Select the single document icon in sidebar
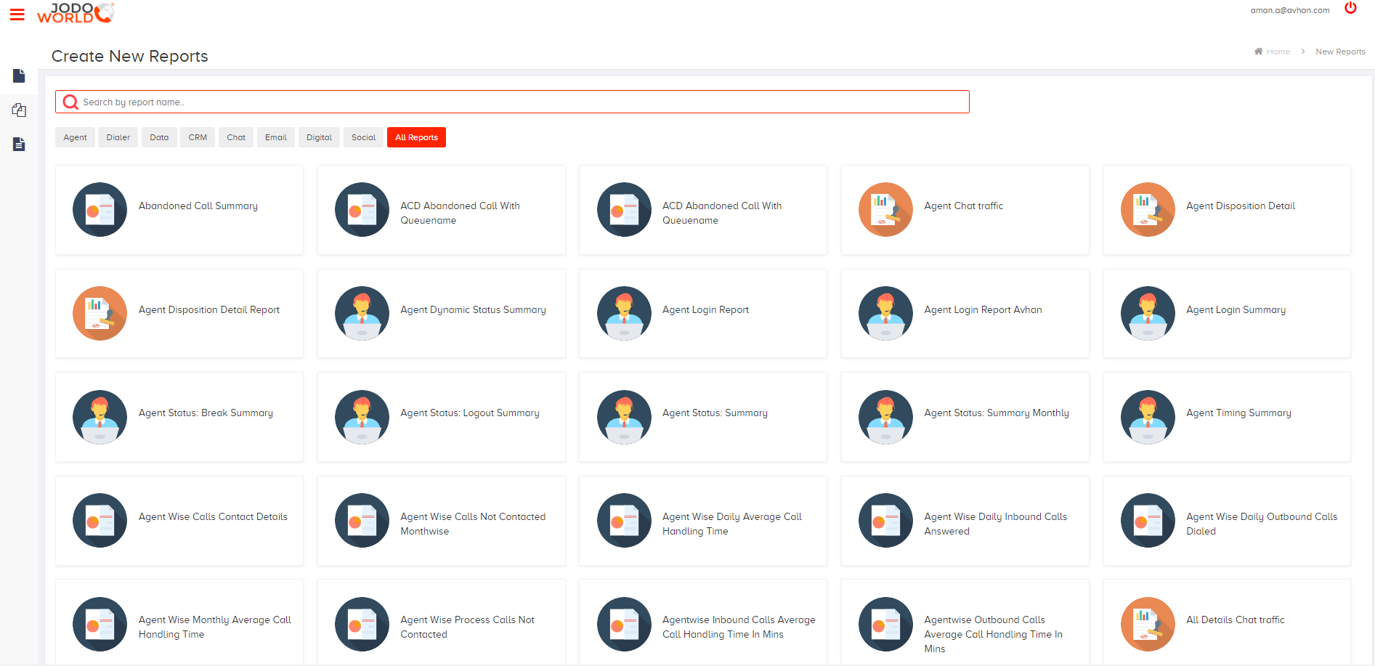The image size is (1375, 666). pyautogui.click(x=19, y=76)
